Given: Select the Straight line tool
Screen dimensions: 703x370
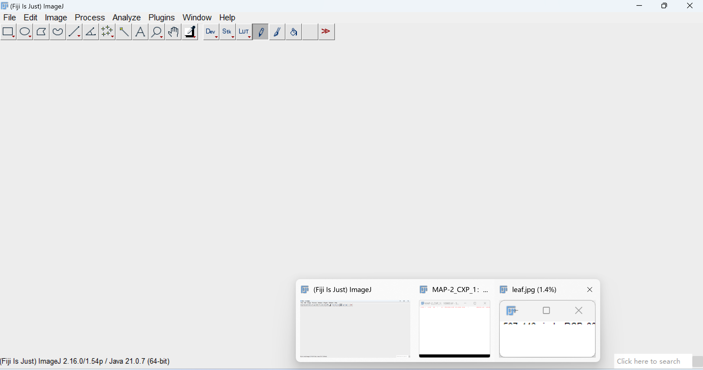Looking at the screenshot, I should [74, 32].
